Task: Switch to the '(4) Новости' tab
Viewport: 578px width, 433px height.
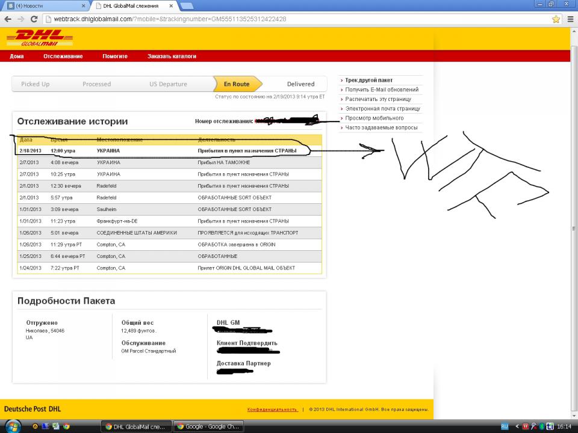Action: 42,5
